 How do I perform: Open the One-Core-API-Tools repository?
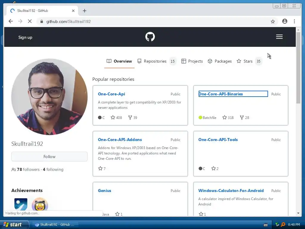tap(218, 140)
